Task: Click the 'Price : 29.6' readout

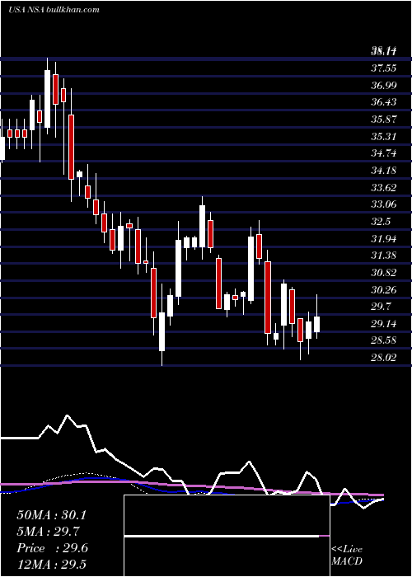Action: [x=52, y=548]
